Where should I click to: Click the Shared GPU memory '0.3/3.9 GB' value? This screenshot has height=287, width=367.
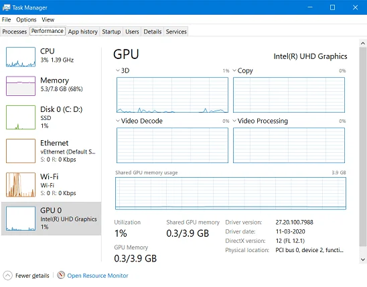coord(188,233)
